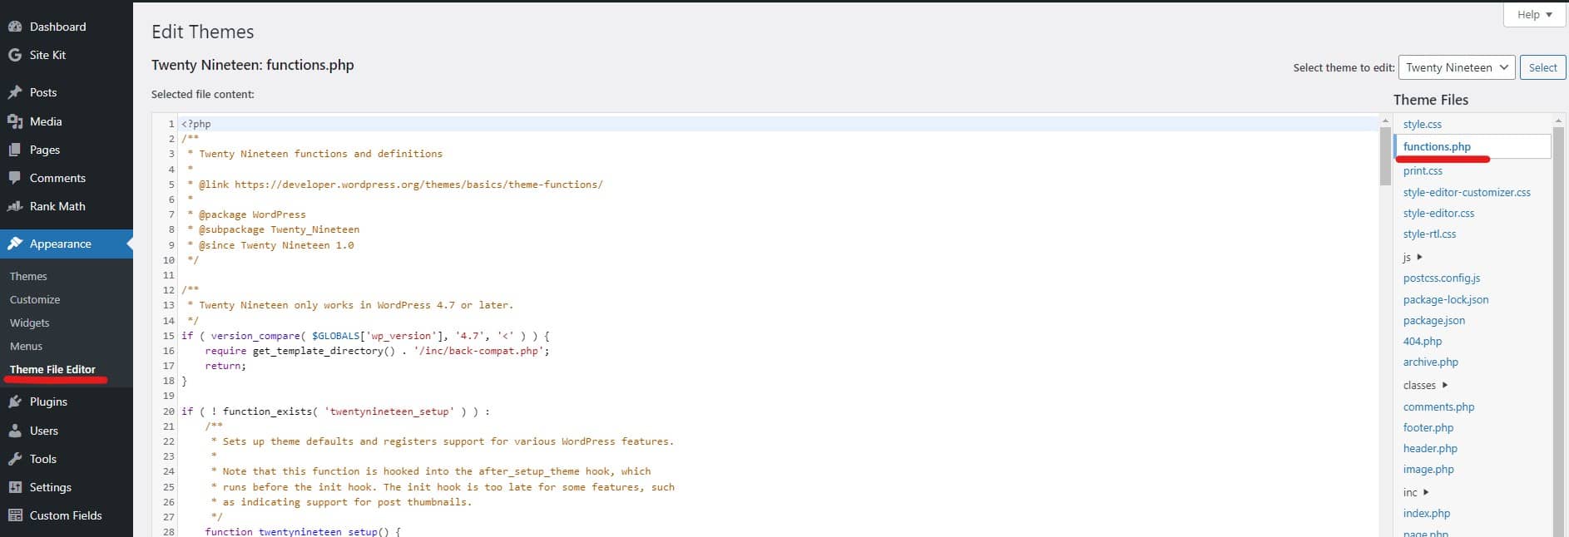Open the Menus submenu item

point(26,346)
